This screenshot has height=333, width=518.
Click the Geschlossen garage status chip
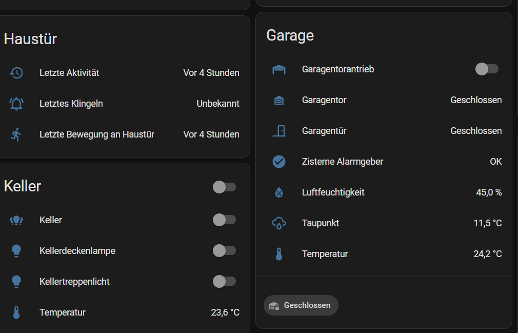click(x=301, y=305)
